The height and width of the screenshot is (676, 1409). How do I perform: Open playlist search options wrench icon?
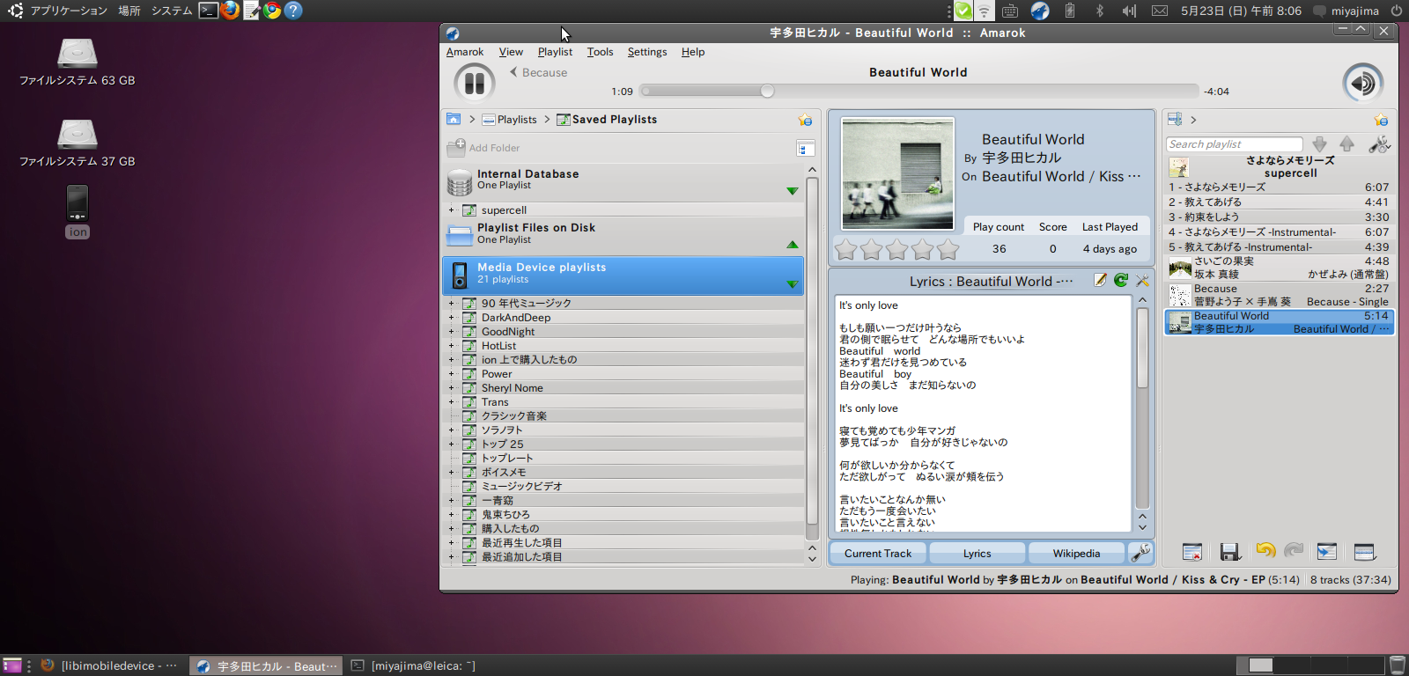point(1379,144)
